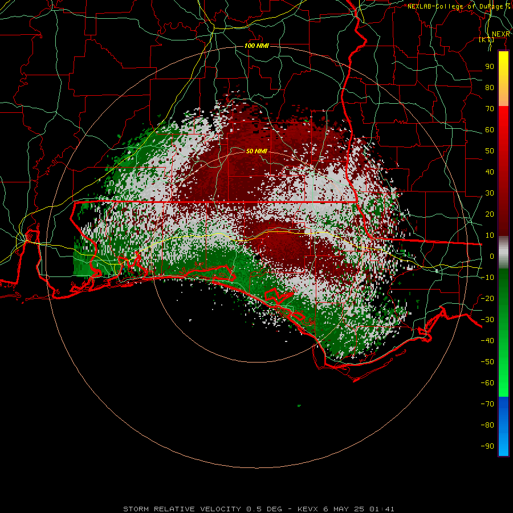
Task: Click the blue bottom segment of color bar
Action: (503, 426)
